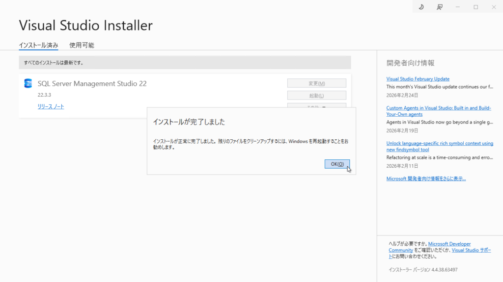Expand the その他 dropdown behind the dialog

(316, 105)
